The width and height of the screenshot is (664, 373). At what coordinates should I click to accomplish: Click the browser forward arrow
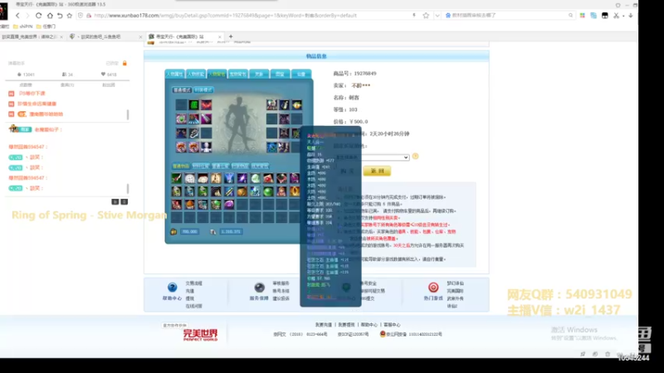point(27,15)
